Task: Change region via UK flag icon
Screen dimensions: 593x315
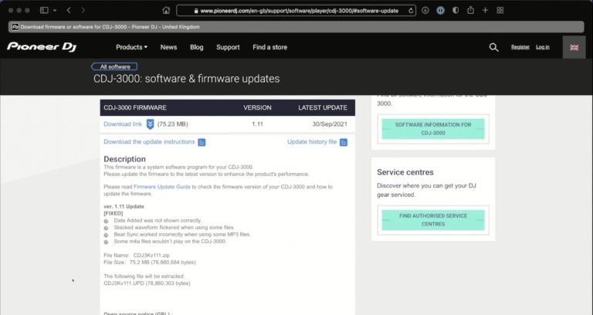Action: (574, 47)
